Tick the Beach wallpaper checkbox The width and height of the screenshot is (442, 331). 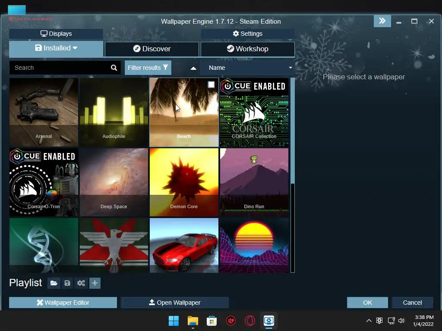[x=211, y=84]
